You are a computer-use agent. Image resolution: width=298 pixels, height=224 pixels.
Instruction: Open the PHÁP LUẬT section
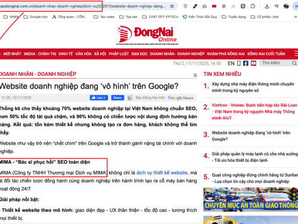pyautogui.click(x=119, y=54)
